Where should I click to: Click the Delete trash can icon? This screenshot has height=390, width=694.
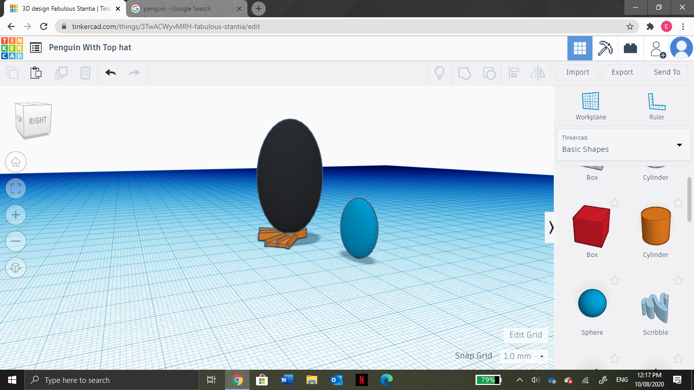[x=85, y=73]
